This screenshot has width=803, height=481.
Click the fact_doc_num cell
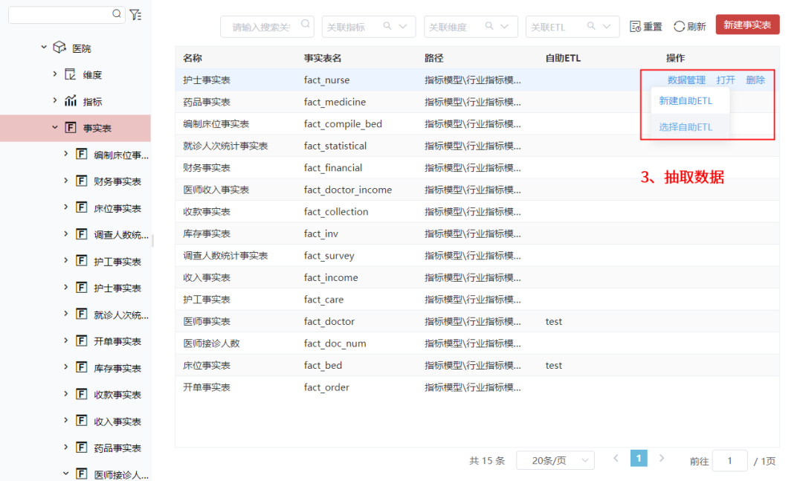click(335, 343)
